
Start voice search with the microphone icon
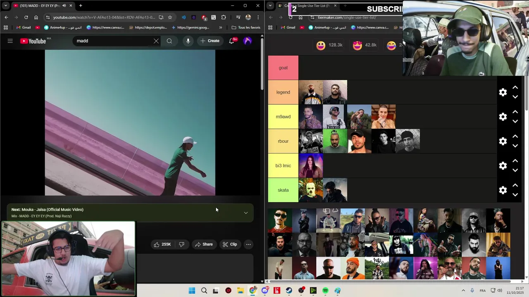pyautogui.click(x=188, y=41)
